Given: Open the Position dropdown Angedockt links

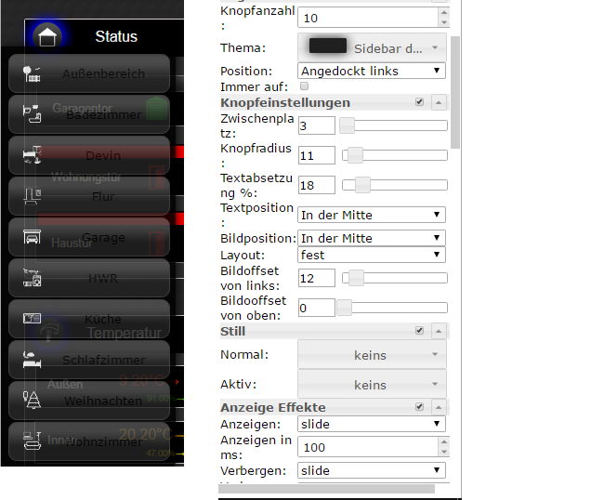Looking at the screenshot, I should pos(372,71).
